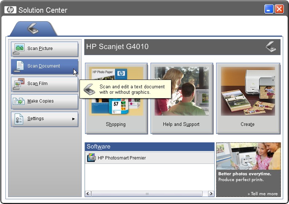
Task: Click the Scan Picture landscape icon
Action: tap(19, 49)
